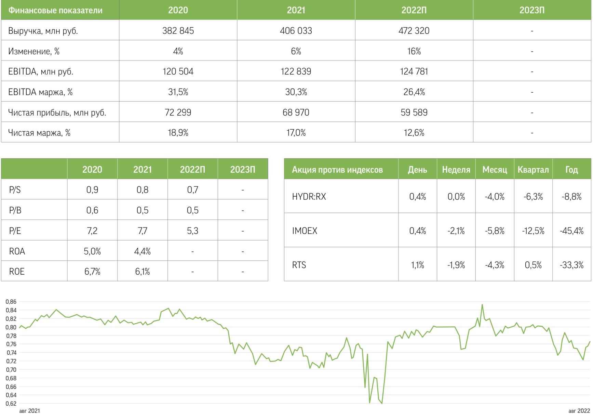Viewport: 593px width, 419px height.
Task: Select the ROA value 5,0%
Action: [x=92, y=251]
